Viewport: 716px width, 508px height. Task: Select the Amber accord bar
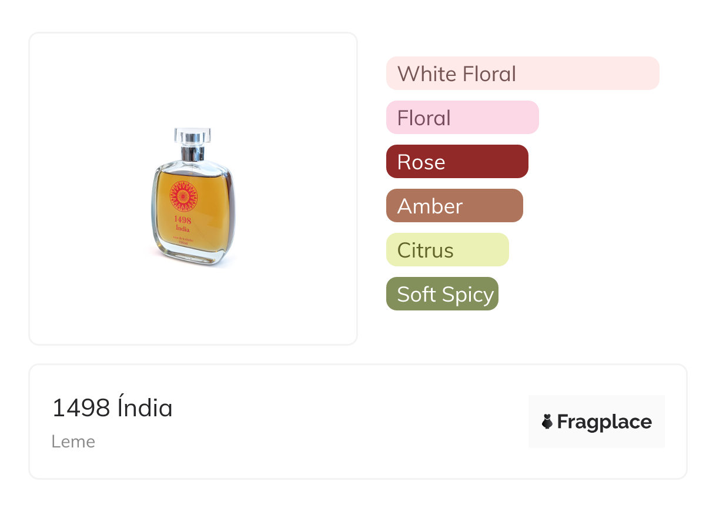pos(454,206)
